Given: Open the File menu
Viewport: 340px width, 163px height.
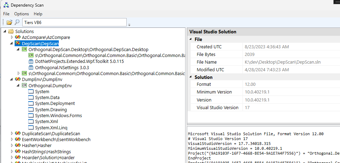Looking at the screenshot, I should click(x=6, y=14).
